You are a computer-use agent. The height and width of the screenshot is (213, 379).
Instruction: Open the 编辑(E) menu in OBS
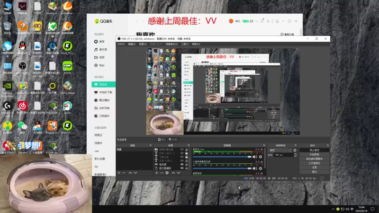[132, 44]
